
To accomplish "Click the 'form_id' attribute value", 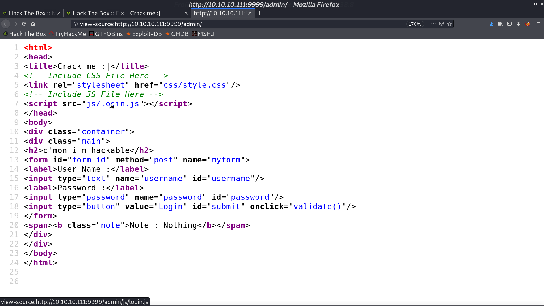I will click(x=89, y=160).
